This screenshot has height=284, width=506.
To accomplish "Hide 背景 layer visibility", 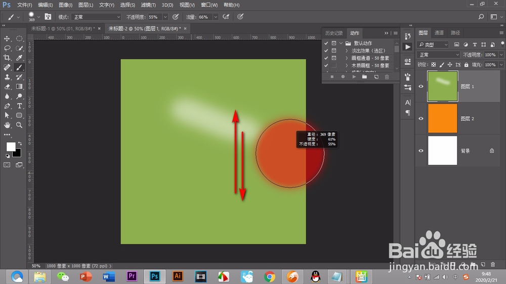I will point(421,151).
